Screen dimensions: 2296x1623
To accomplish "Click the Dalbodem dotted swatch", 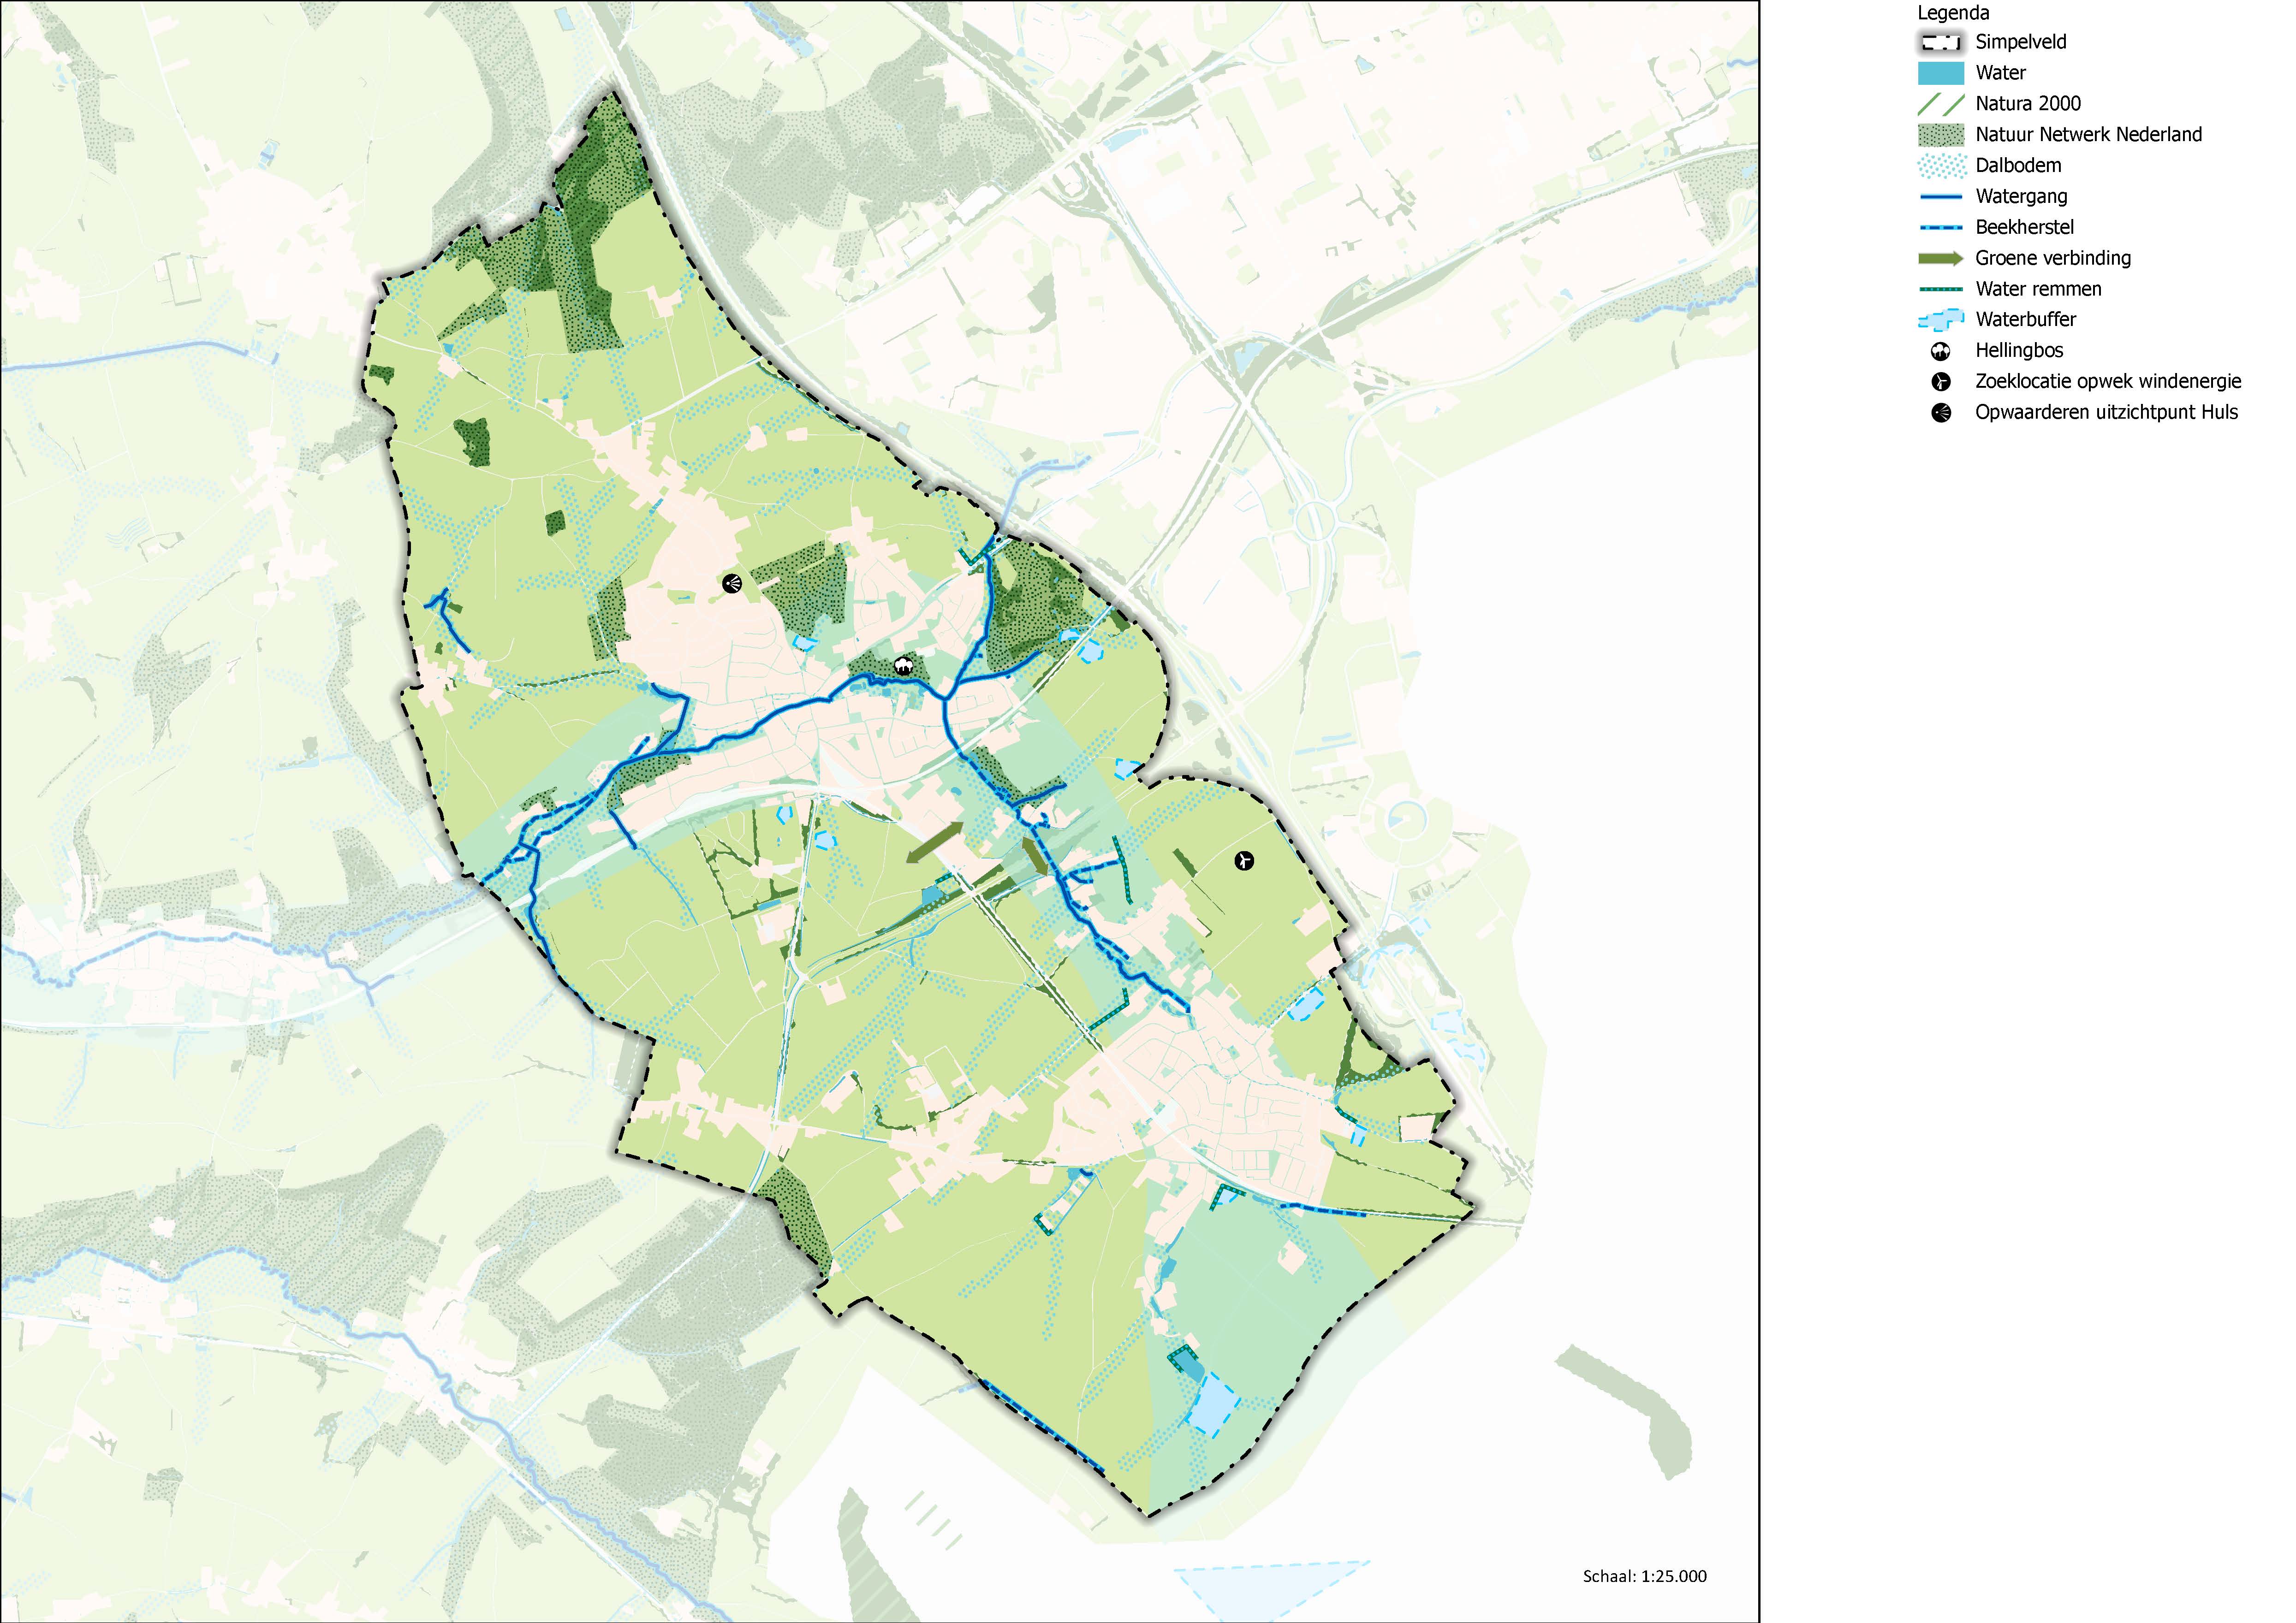I will (1940, 166).
